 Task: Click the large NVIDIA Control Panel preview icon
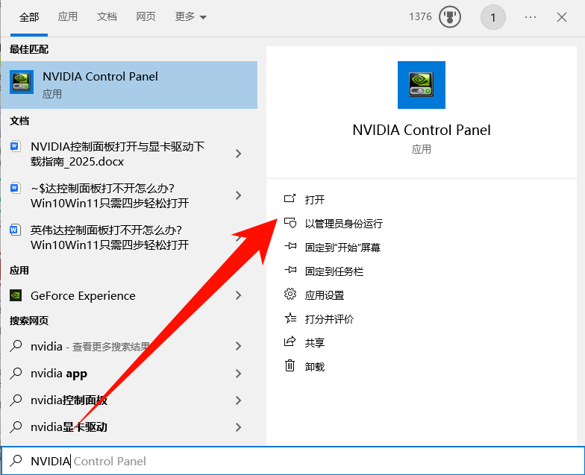pos(421,85)
